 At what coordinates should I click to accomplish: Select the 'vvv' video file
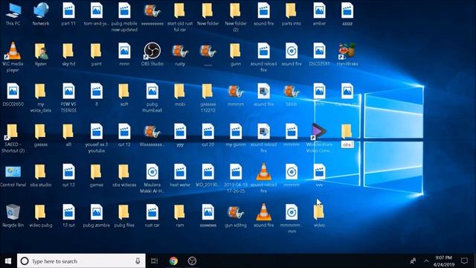[319, 176]
